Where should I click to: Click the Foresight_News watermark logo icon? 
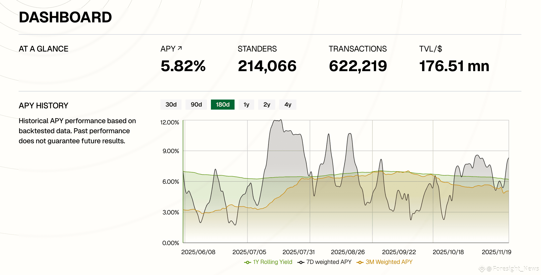click(482, 269)
